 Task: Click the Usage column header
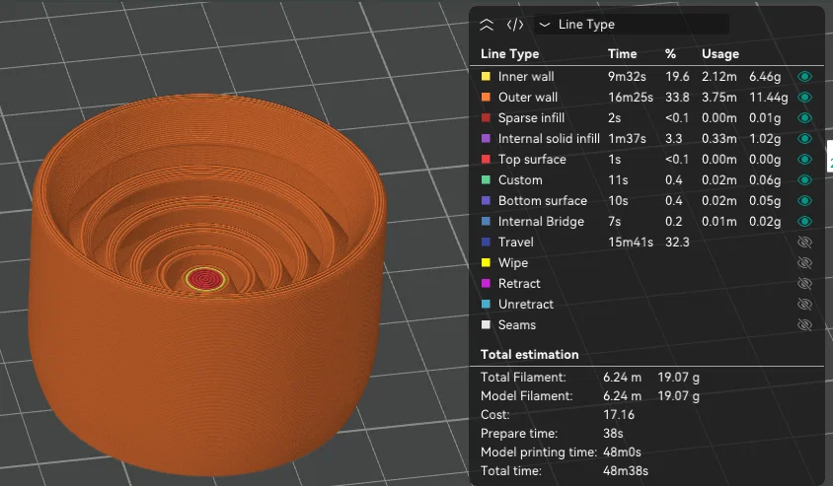(x=720, y=53)
